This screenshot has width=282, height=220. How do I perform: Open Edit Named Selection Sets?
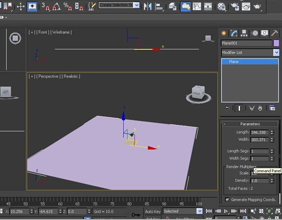pyautogui.click(x=92, y=7)
